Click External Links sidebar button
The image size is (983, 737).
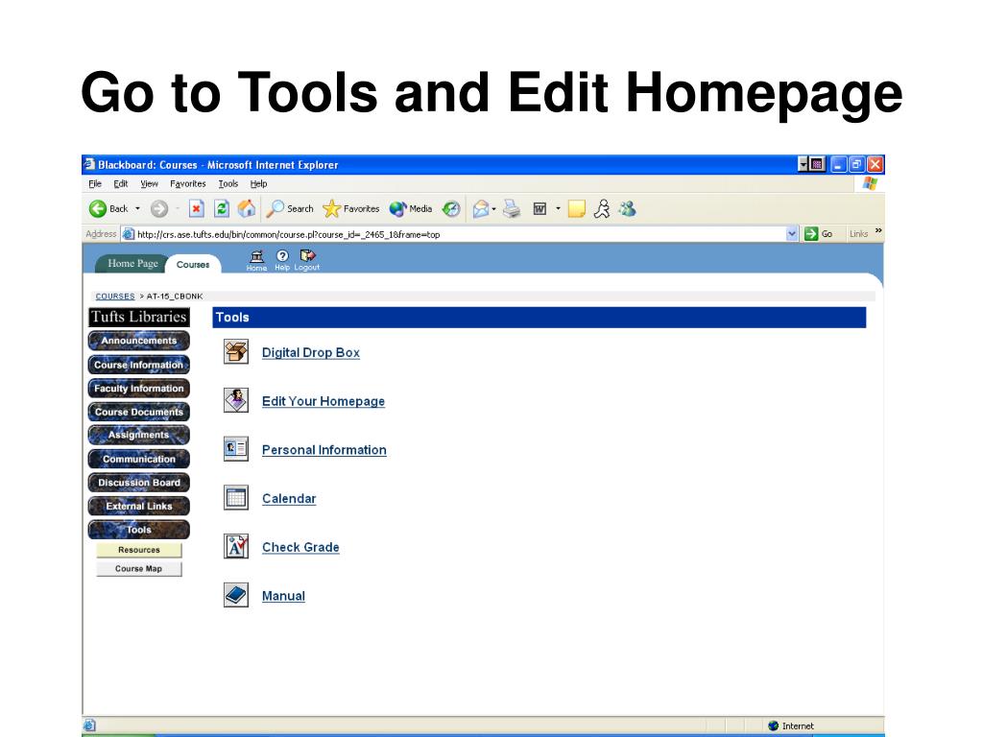pos(138,506)
